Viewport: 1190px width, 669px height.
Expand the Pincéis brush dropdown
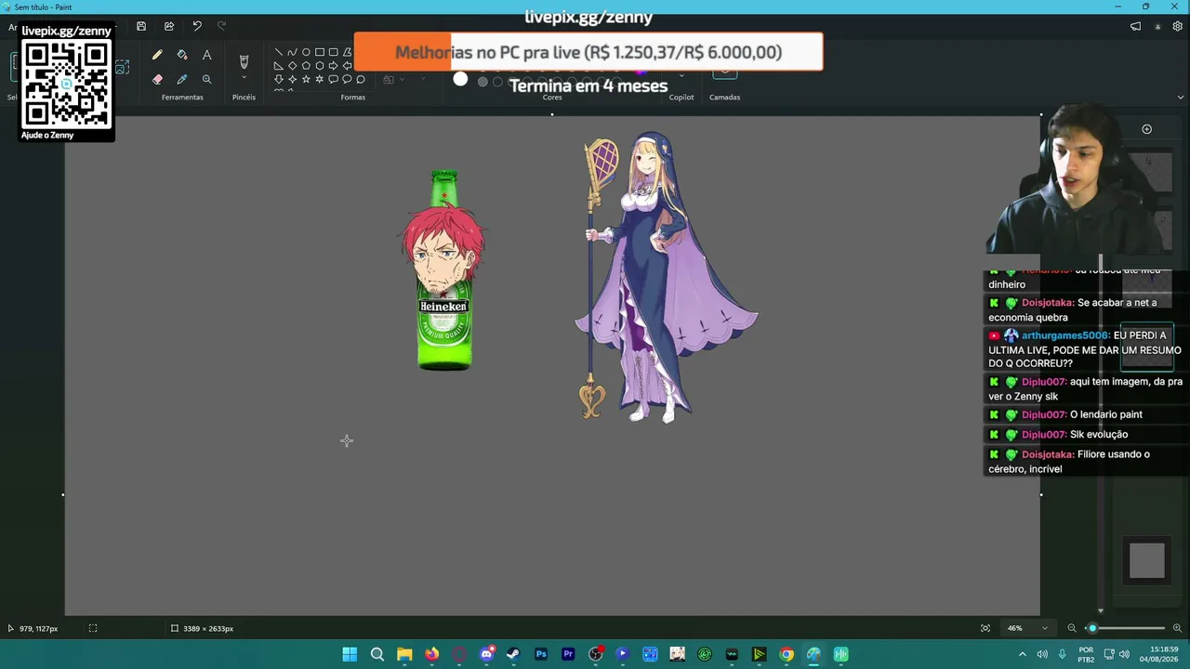tap(244, 79)
